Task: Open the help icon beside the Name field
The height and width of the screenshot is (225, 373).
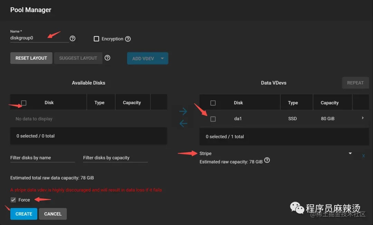Action: 73,39
